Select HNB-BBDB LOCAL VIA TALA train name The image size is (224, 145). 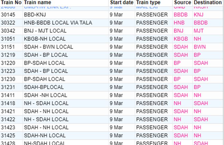(58, 23)
